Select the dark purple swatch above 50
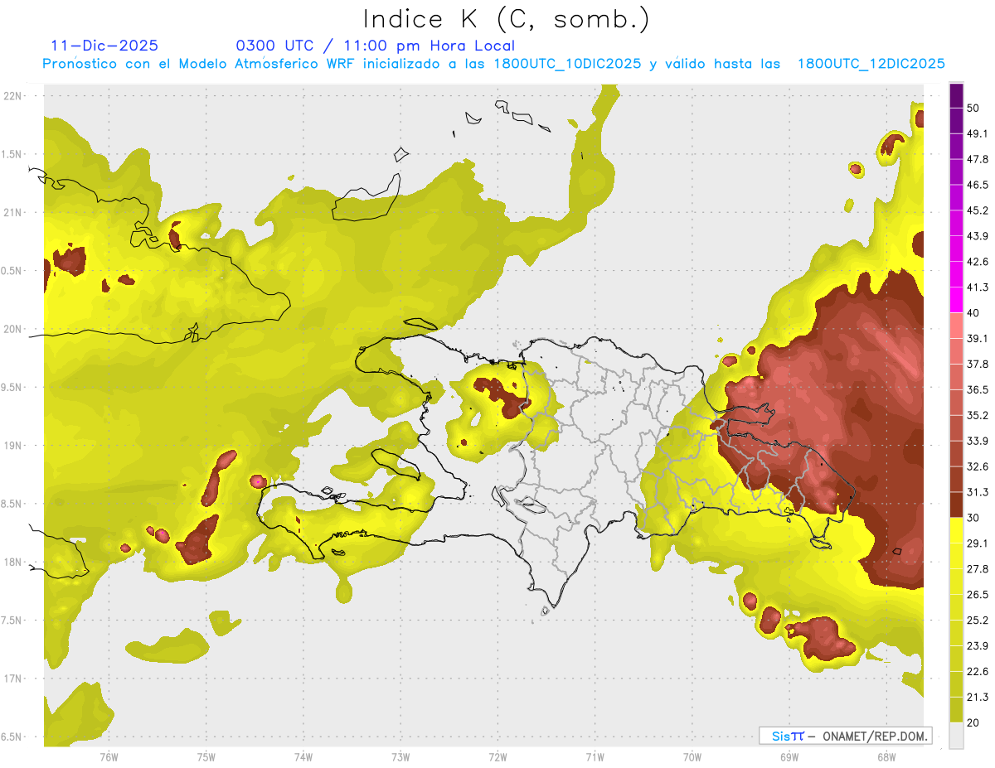The image size is (995, 768). (x=956, y=96)
